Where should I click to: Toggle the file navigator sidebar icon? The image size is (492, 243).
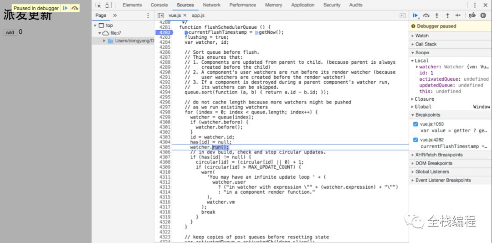161,16
